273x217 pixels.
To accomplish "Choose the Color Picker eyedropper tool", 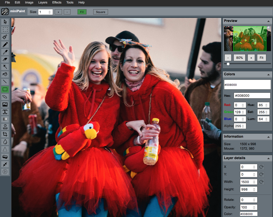I will coord(5,52).
